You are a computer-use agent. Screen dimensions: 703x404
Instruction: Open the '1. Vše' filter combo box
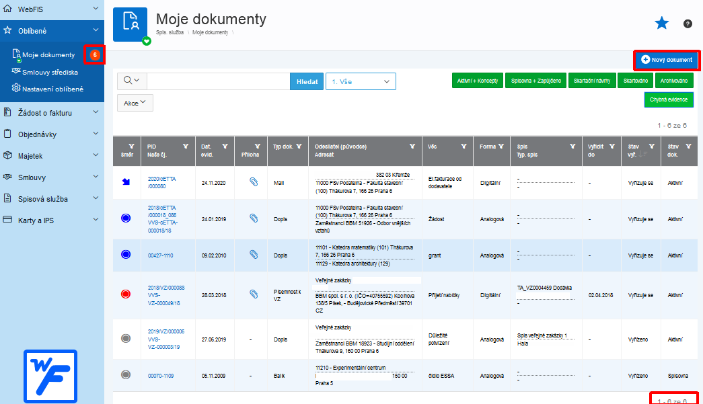pos(361,81)
